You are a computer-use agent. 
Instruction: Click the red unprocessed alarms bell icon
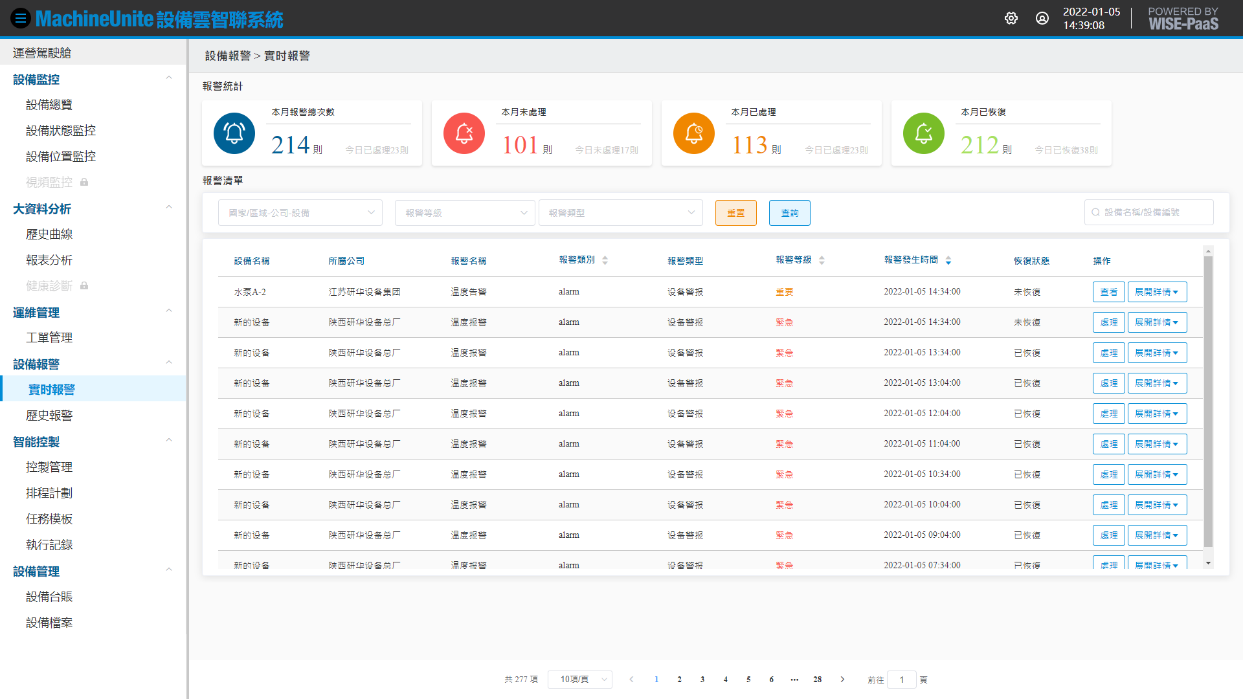pos(464,133)
